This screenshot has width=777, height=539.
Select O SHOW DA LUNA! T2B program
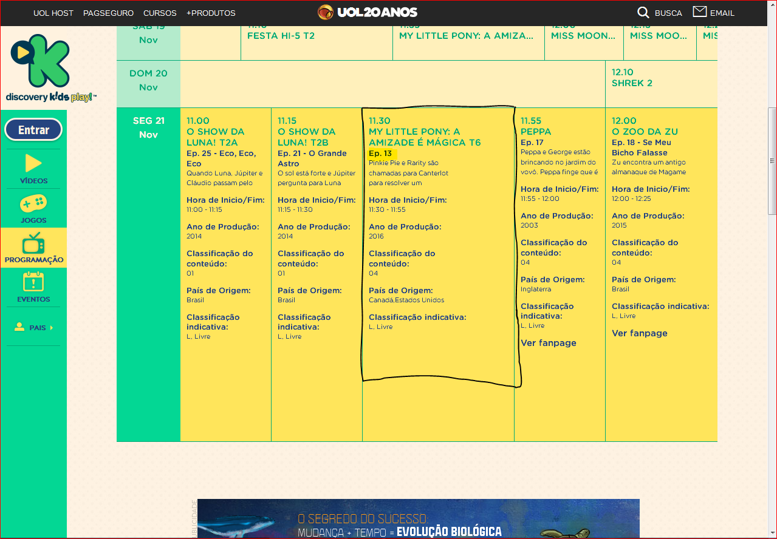pyautogui.click(x=307, y=137)
